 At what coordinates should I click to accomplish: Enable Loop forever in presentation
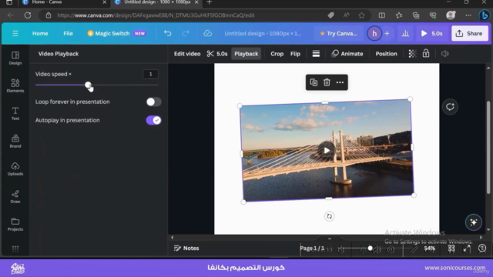click(x=153, y=102)
